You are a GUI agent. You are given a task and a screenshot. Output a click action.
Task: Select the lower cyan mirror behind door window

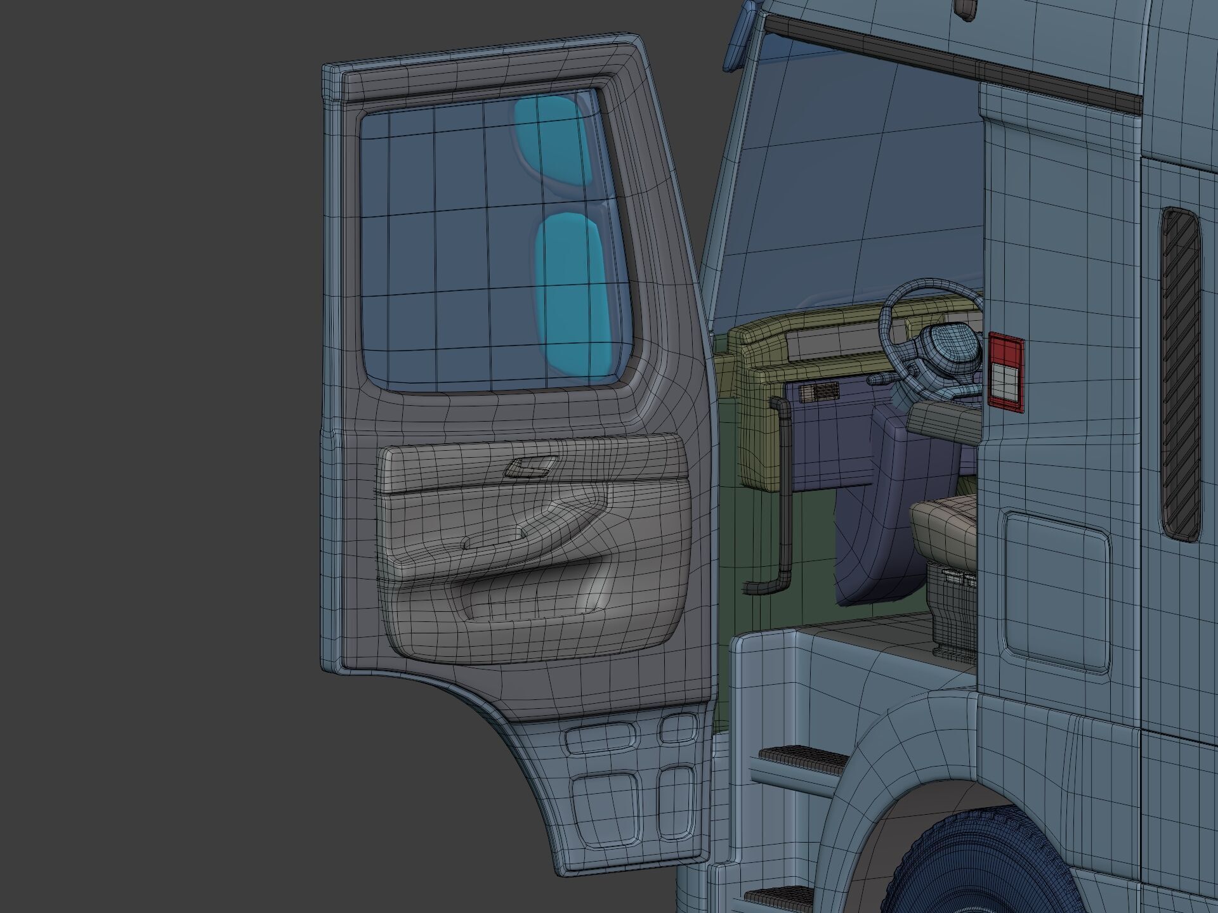(574, 295)
